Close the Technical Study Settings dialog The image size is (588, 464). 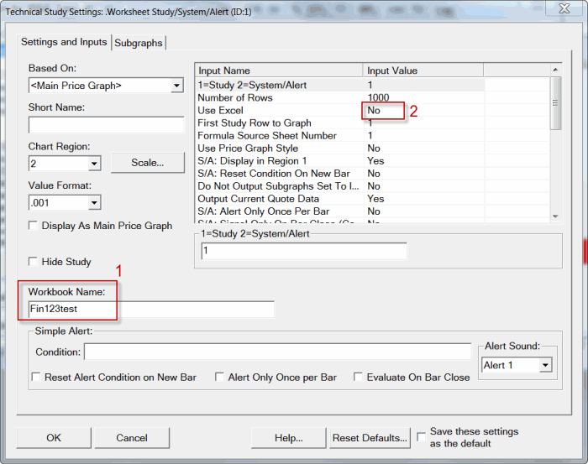564,8
